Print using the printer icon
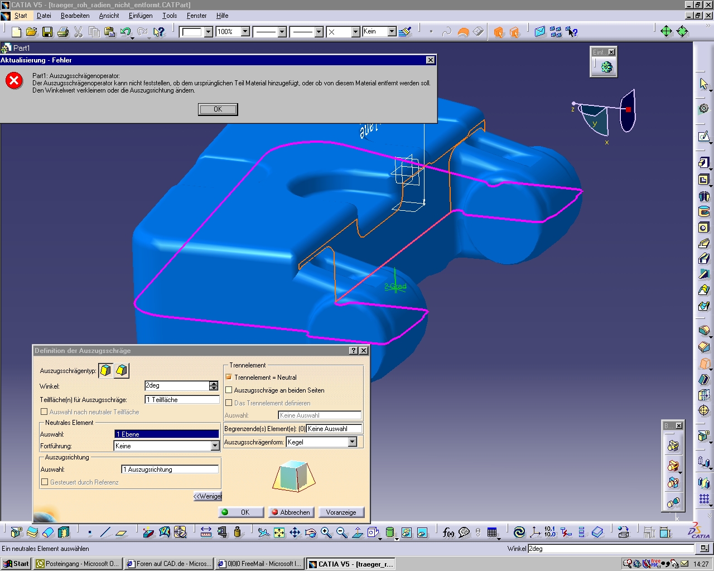This screenshot has width=714, height=571. click(63, 32)
